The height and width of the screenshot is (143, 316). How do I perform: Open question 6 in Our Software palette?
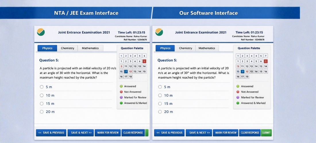[x=261, y=61]
